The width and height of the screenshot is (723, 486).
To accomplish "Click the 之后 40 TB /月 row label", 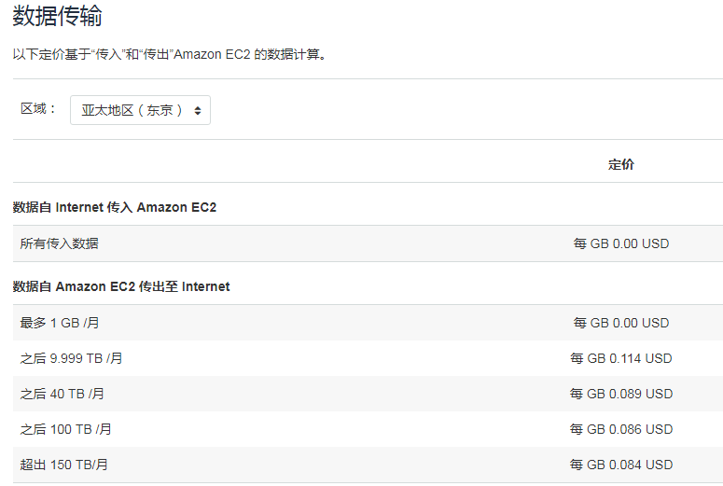I will (63, 394).
